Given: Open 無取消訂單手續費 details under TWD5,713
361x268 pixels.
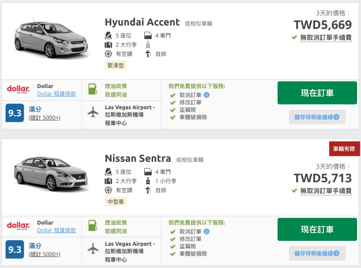Looking at the screenshot, I should coord(326,191).
